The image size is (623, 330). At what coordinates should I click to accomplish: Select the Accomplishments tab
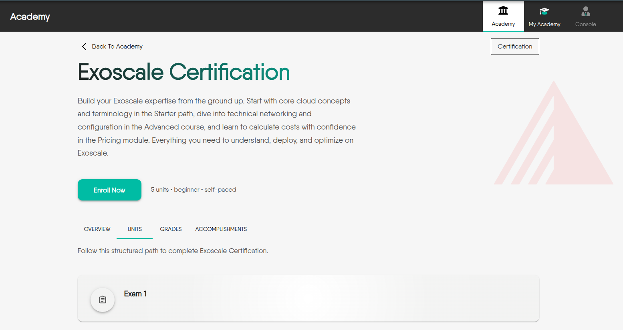tap(221, 229)
